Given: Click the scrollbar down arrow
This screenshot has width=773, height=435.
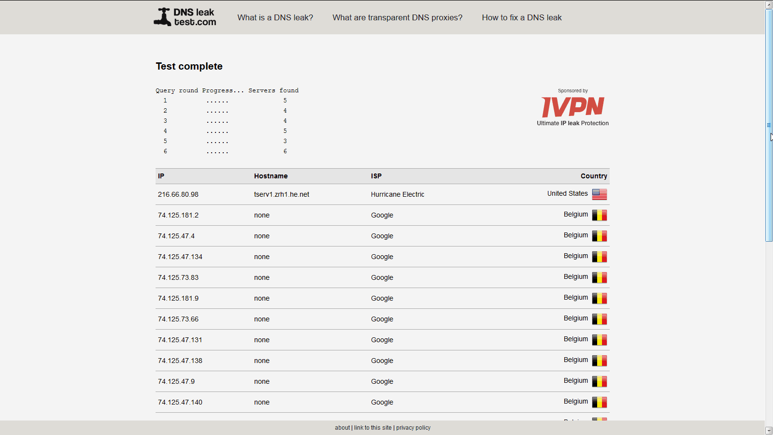Looking at the screenshot, I should click(x=769, y=430).
